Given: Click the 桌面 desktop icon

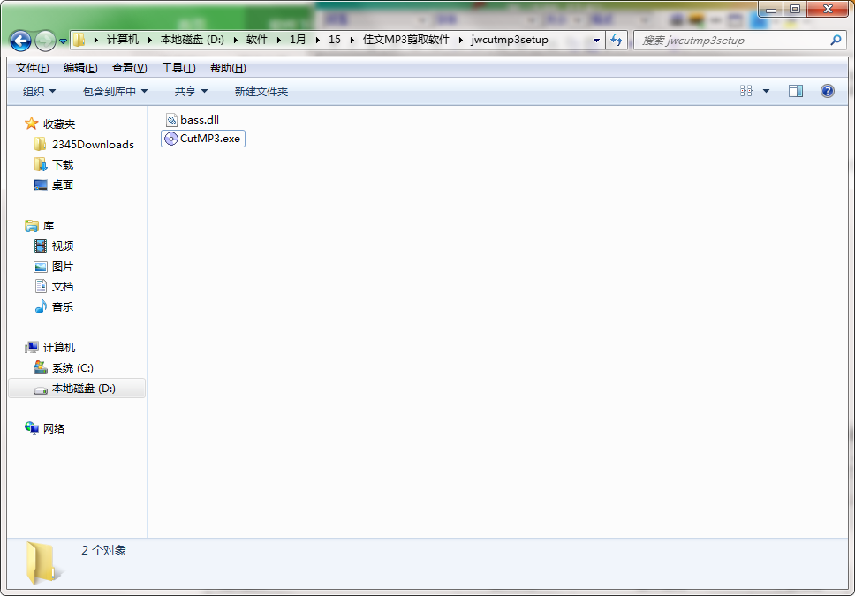Looking at the screenshot, I should click(41, 185).
